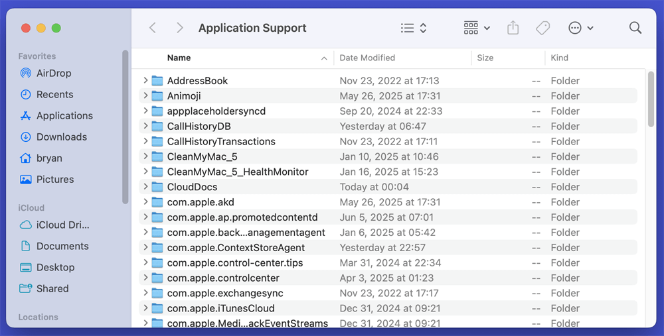Expand the Animoji folder
This screenshot has height=336, width=664.
(x=145, y=95)
